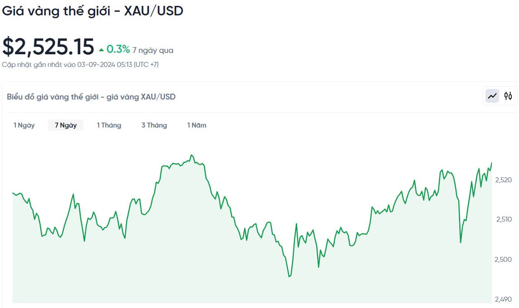Select the 1 Tháng time range
Image resolution: width=519 pixels, height=308 pixels.
pyautogui.click(x=109, y=125)
